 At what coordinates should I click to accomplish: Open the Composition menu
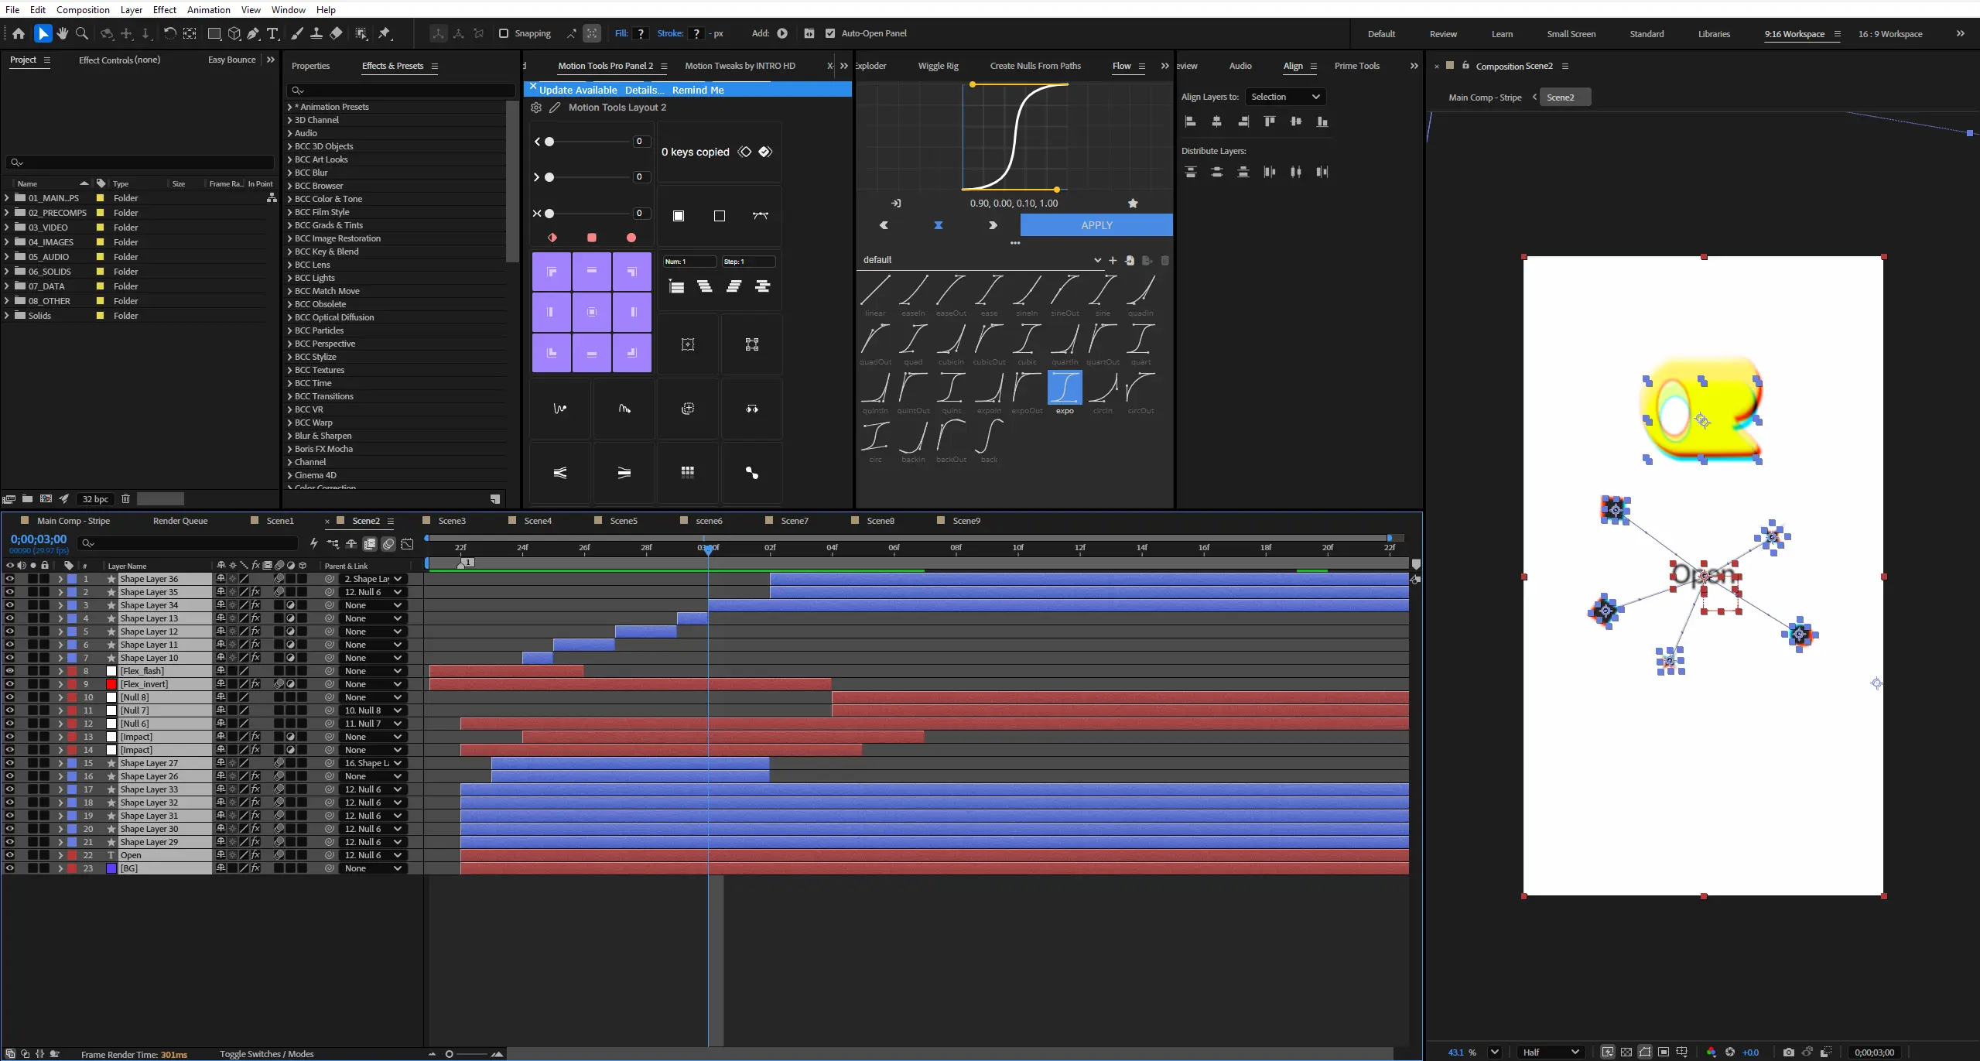tap(83, 9)
